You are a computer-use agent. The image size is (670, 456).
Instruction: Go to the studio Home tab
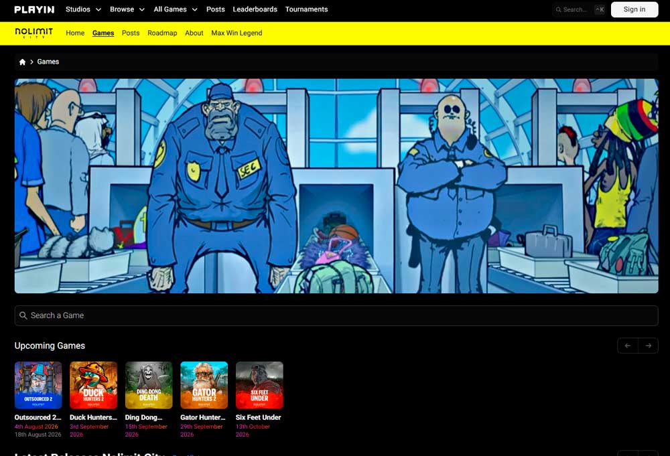pos(75,33)
